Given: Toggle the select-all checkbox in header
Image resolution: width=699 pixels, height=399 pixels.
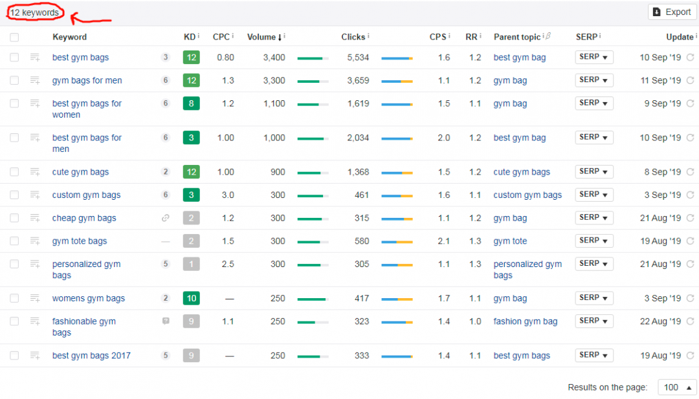Looking at the screenshot, I should click(14, 38).
